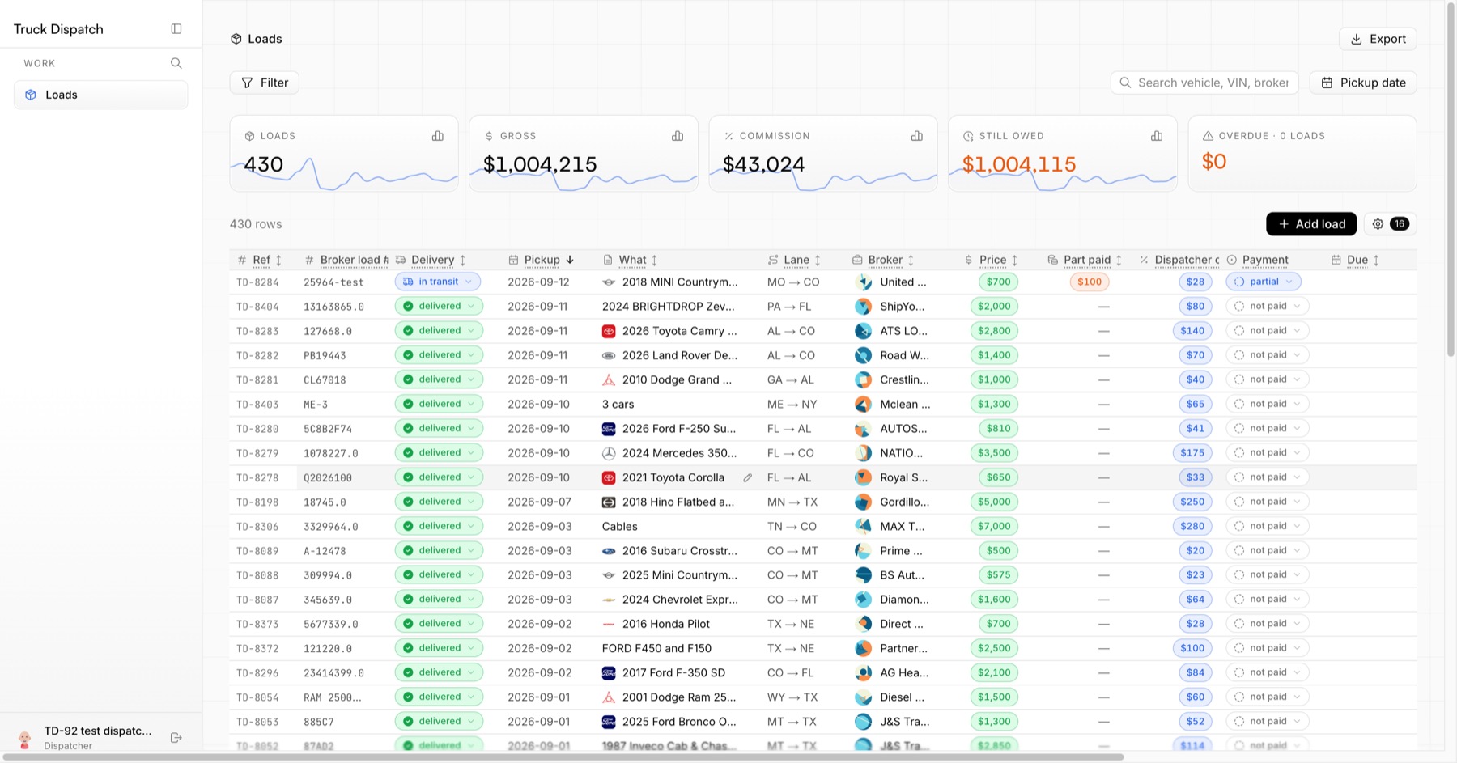This screenshot has width=1457, height=763.
Task: Open chart icon on Still Owed card
Action: (1157, 136)
